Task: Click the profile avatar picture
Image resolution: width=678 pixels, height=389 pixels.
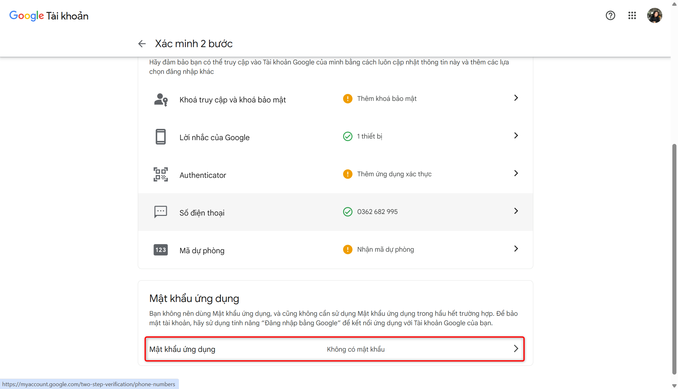Action: 654,15
